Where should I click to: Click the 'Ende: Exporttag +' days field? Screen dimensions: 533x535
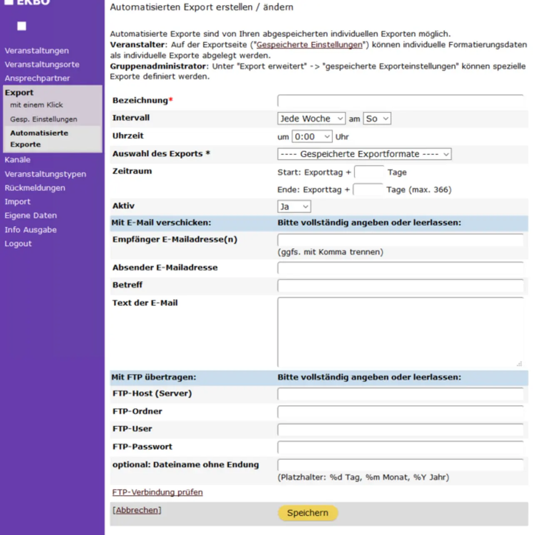[x=368, y=190]
